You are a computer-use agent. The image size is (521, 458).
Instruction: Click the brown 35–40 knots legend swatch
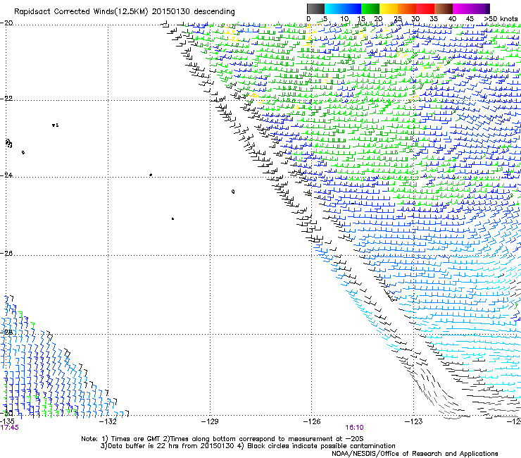coord(444,8)
